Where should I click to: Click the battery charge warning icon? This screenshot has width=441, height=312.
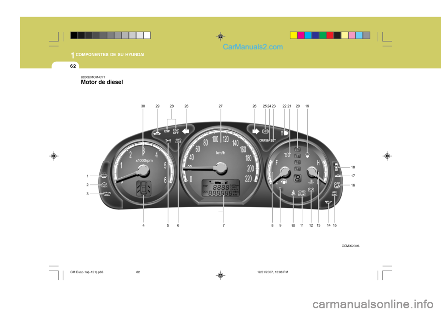[311, 190]
